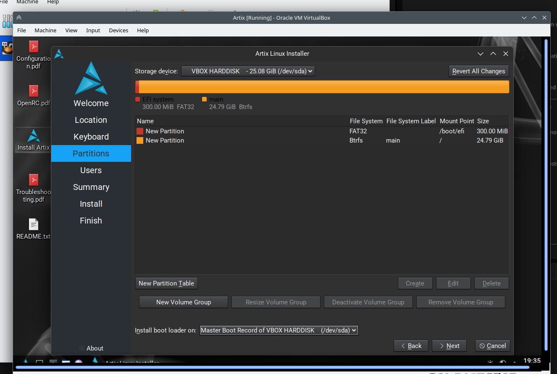Go to the Finish step
Viewport: 557px width, 374px height.
91,221
